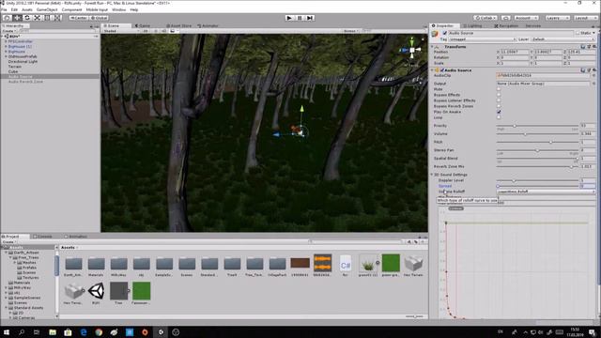This screenshot has width=601, height=338.
Task: Open the File menu
Action: pyautogui.click(x=4, y=9)
